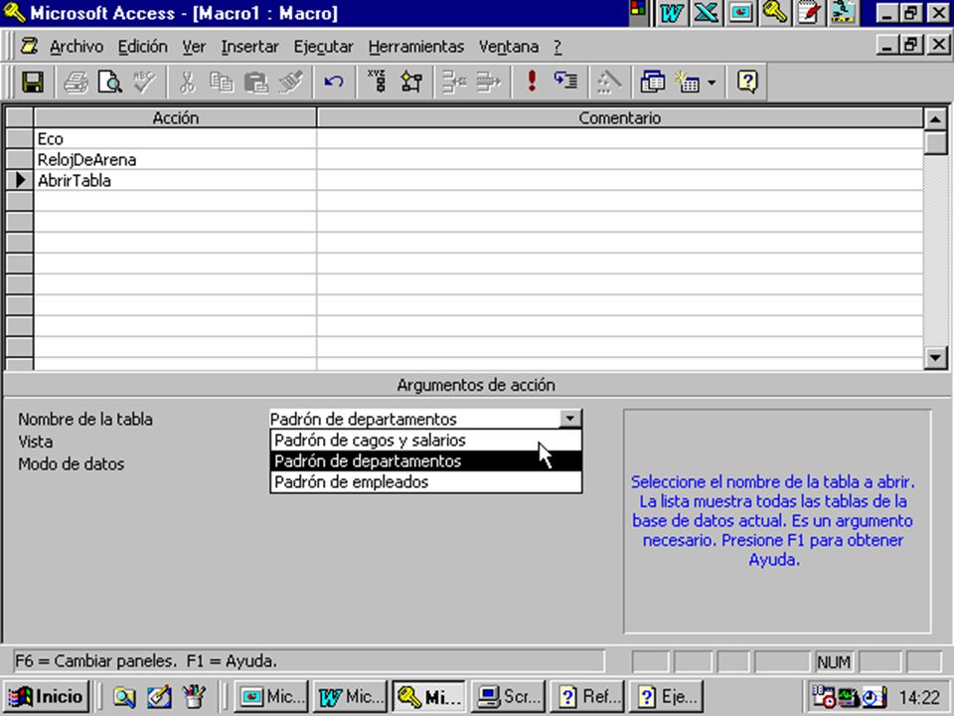This screenshot has width=954, height=716.
Task: Select 'Padrón de departamentos' in dropdown list
Action: [x=426, y=460]
